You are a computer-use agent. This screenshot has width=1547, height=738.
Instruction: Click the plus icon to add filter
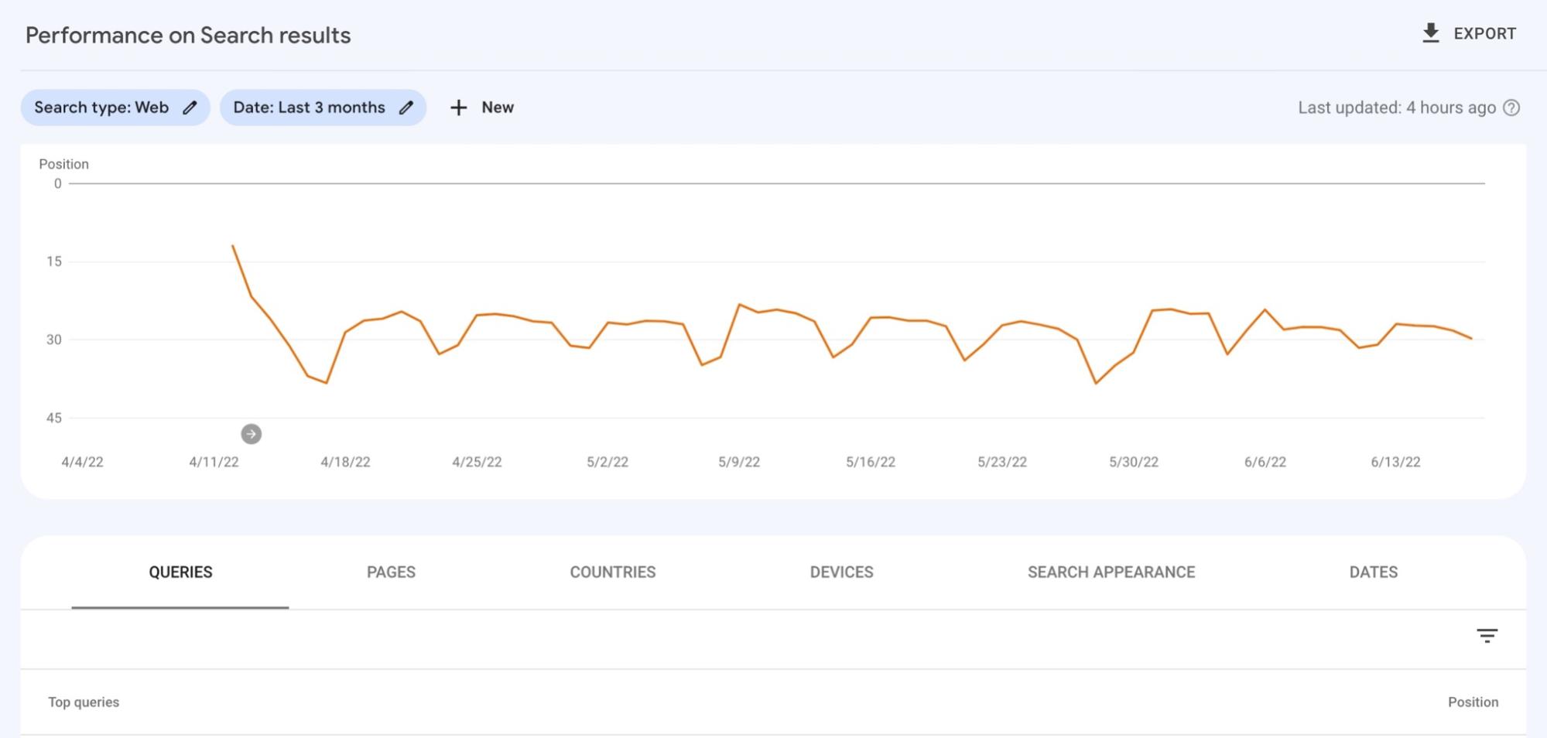(459, 108)
